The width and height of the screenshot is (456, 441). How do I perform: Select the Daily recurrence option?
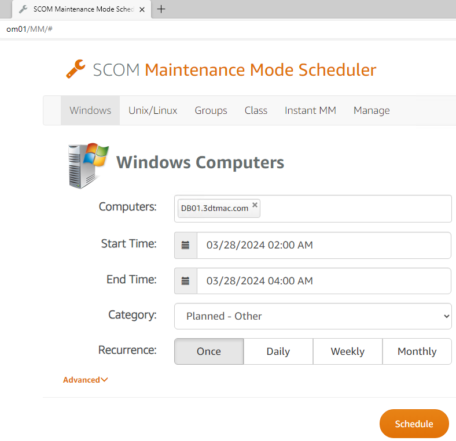tap(278, 351)
